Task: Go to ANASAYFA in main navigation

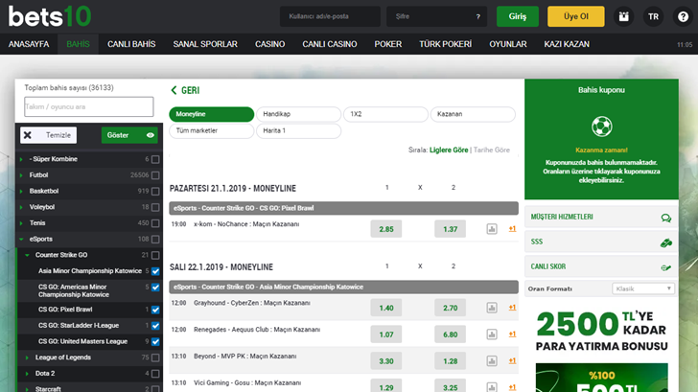Action: (x=29, y=44)
